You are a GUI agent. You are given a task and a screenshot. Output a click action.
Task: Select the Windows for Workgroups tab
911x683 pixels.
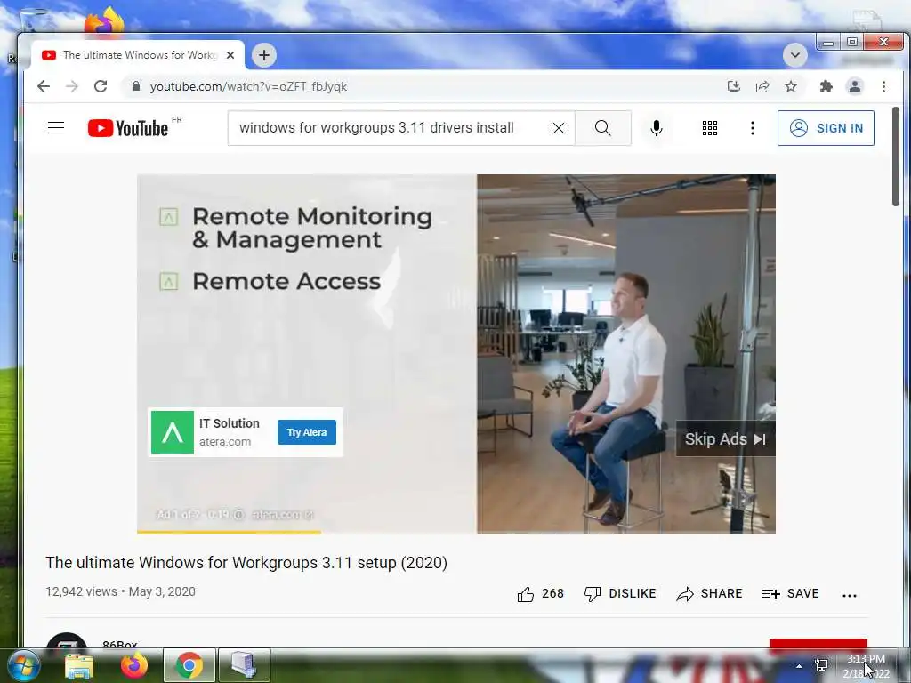click(138, 55)
